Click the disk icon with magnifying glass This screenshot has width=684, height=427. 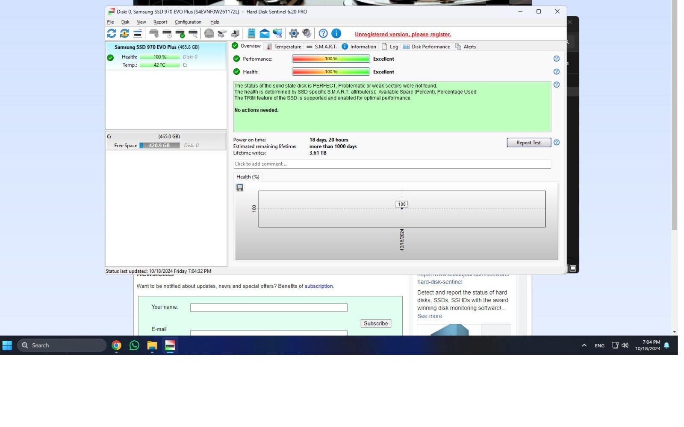pyautogui.click(x=193, y=33)
